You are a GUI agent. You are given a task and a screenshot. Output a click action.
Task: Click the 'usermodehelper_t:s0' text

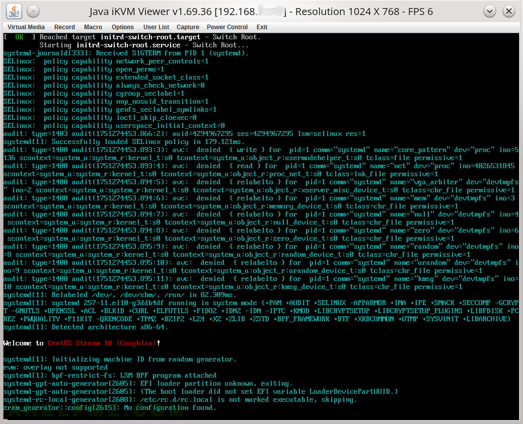click(323, 158)
